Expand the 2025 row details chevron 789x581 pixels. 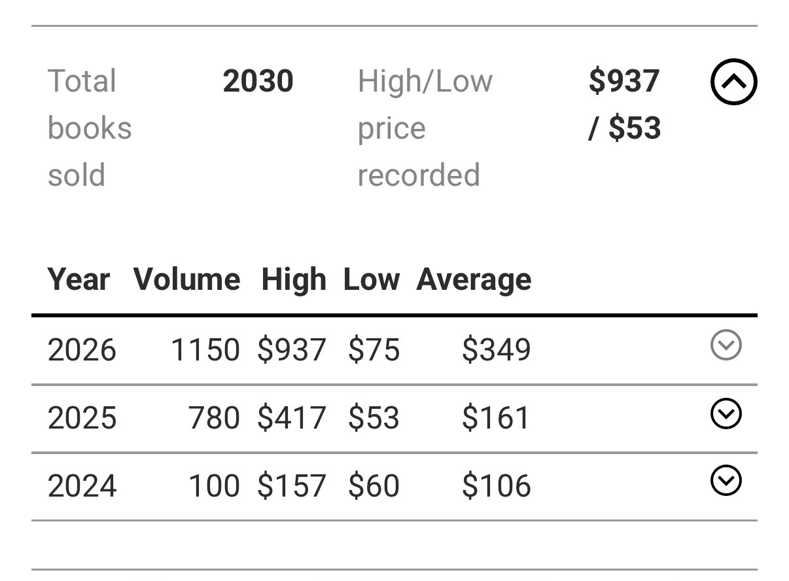(x=726, y=414)
